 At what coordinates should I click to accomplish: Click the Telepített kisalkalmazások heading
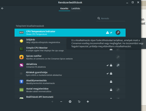pyautogui.click(x=30, y=26)
